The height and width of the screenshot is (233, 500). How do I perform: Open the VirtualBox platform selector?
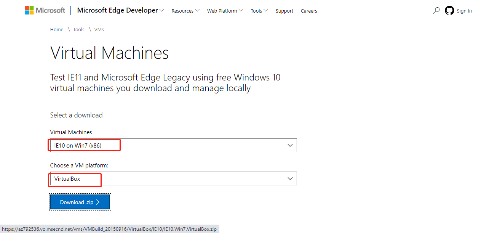173,178
